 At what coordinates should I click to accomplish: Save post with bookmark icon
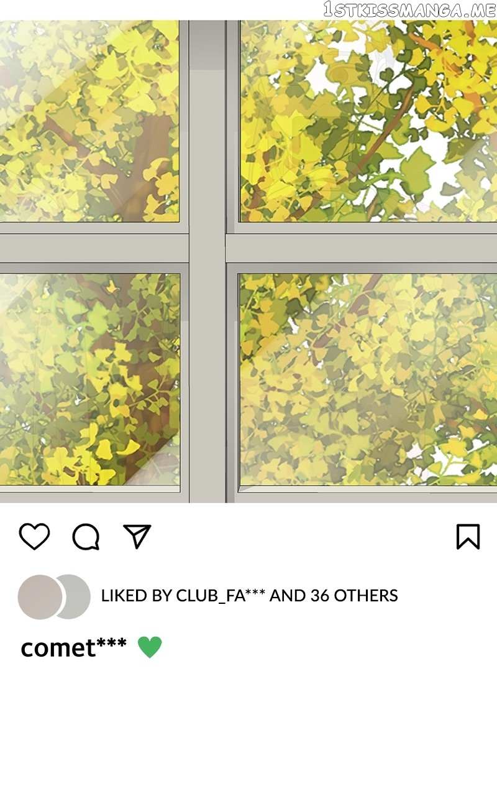(468, 536)
